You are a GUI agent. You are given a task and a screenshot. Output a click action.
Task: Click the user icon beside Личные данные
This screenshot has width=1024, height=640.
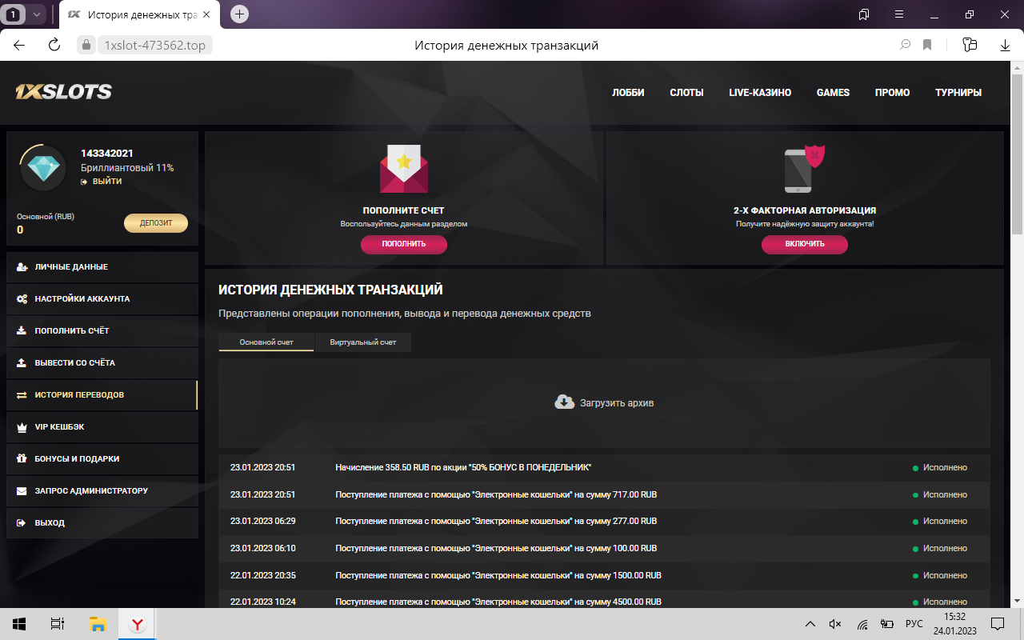22,267
